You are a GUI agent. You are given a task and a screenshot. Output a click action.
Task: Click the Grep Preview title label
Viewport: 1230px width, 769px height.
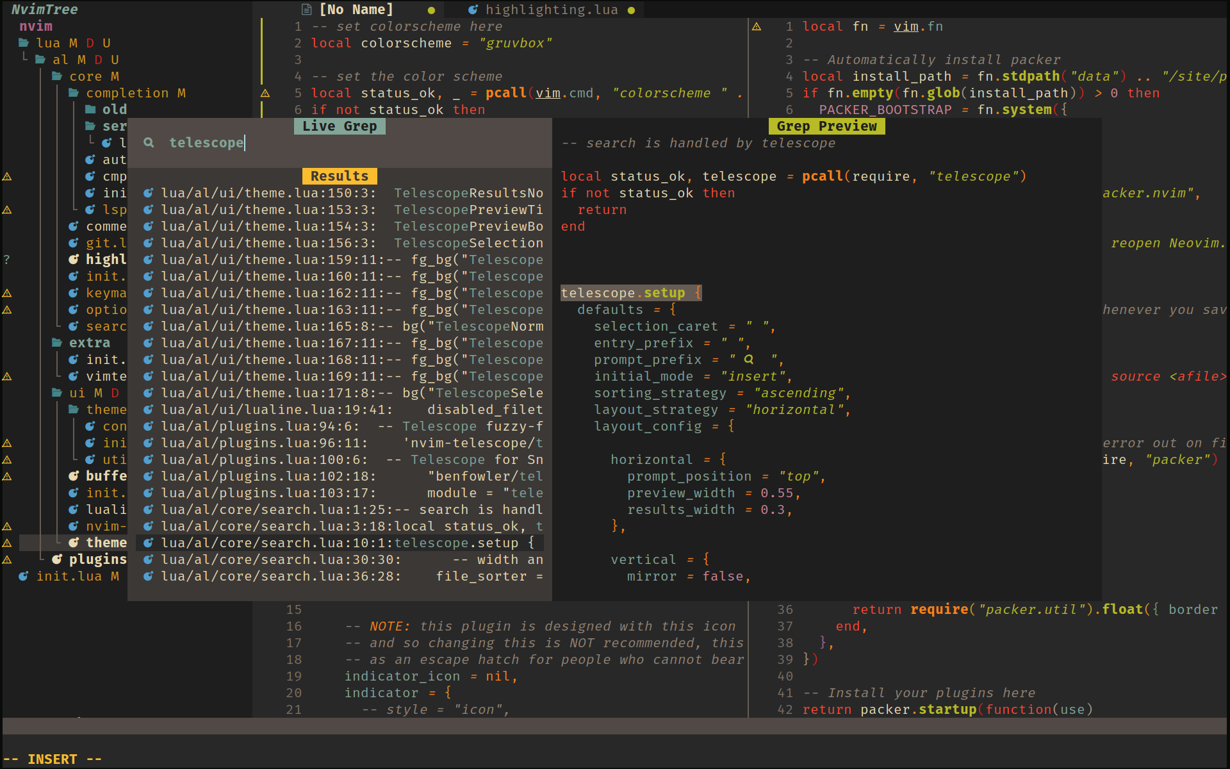coord(826,126)
